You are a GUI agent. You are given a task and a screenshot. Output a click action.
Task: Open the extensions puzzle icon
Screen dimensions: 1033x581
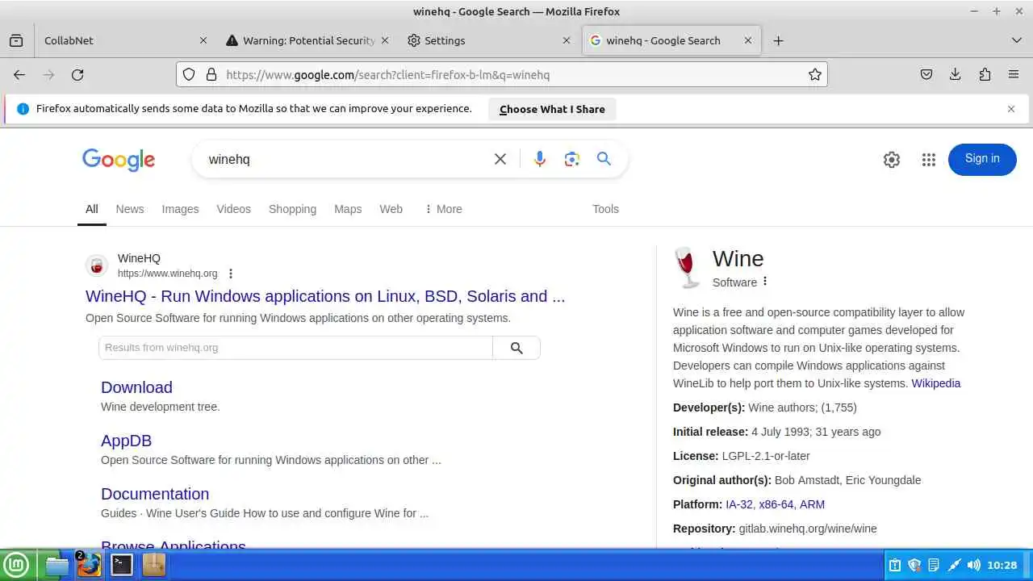[985, 74]
